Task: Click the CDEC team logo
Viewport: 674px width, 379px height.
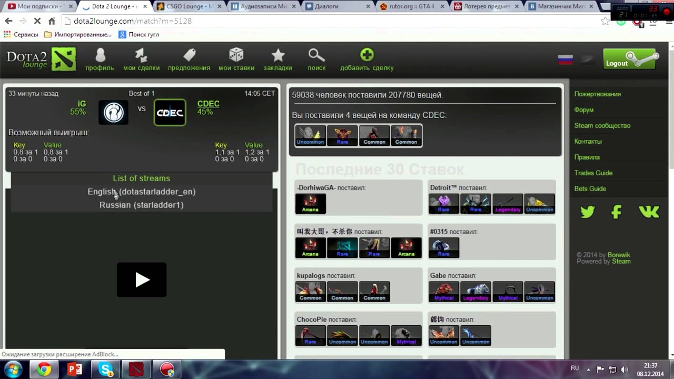Action: pyautogui.click(x=170, y=112)
